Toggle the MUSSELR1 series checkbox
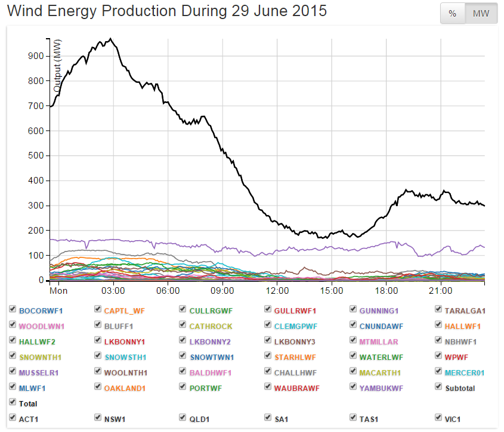Screen dimensions: 504x432 tap(13, 372)
